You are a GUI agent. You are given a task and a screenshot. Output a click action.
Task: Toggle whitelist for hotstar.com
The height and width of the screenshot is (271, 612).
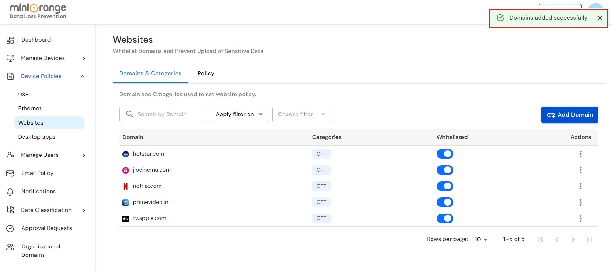click(x=445, y=154)
